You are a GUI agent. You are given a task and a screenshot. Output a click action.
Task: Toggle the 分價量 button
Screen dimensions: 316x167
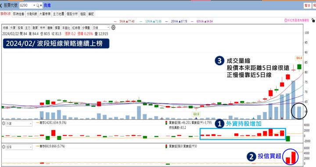pyautogui.click(x=86, y=28)
